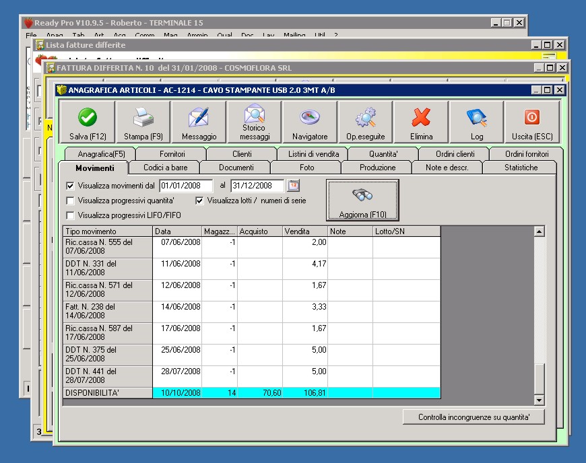Toggle Visualizza lotti / numeri di serie
This screenshot has height=463, width=586.
click(x=200, y=201)
